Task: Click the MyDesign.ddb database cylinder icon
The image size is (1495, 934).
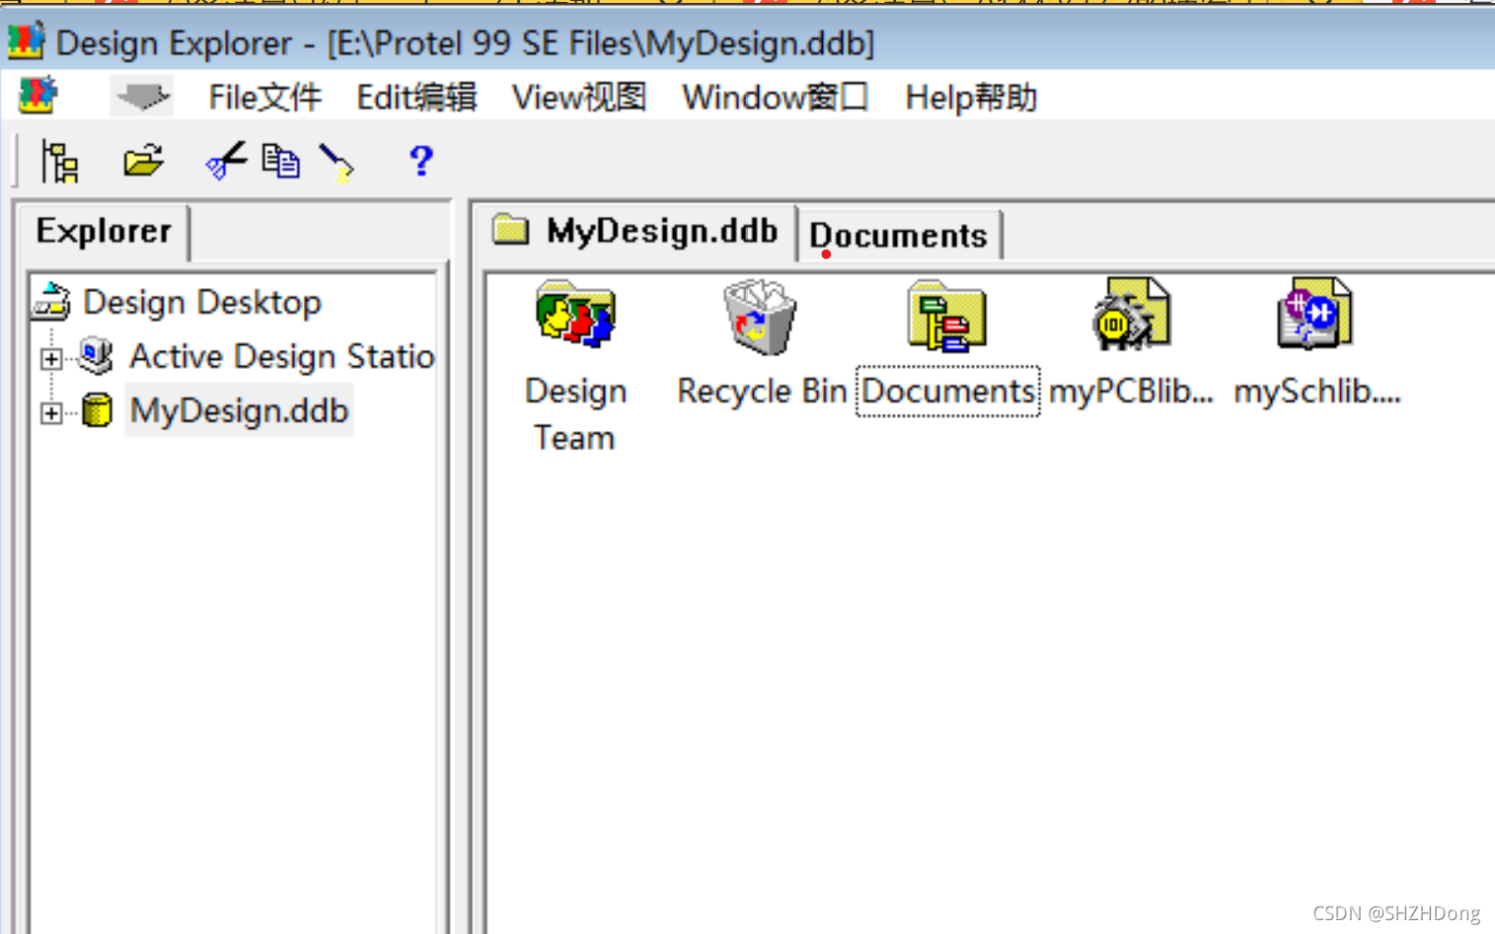Action: pyautogui.click(x=97, y=410)
